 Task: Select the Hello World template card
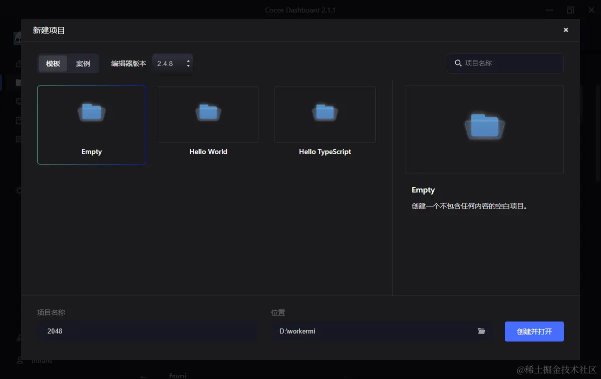point(208,122)
